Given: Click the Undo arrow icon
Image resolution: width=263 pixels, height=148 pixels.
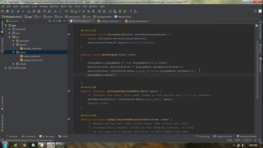Looking at the screenshot, I should click(x=18, y=12).
